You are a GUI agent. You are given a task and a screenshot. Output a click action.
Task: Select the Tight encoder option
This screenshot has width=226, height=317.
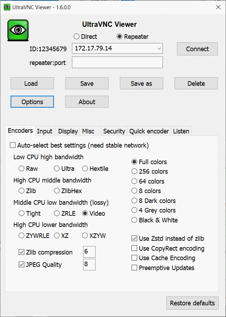pos(22,214)
